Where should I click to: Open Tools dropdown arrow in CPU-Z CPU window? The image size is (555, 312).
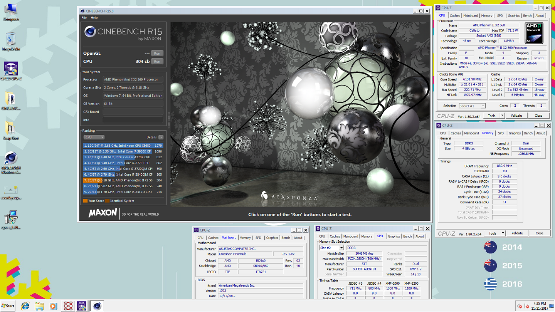(502, 116)
